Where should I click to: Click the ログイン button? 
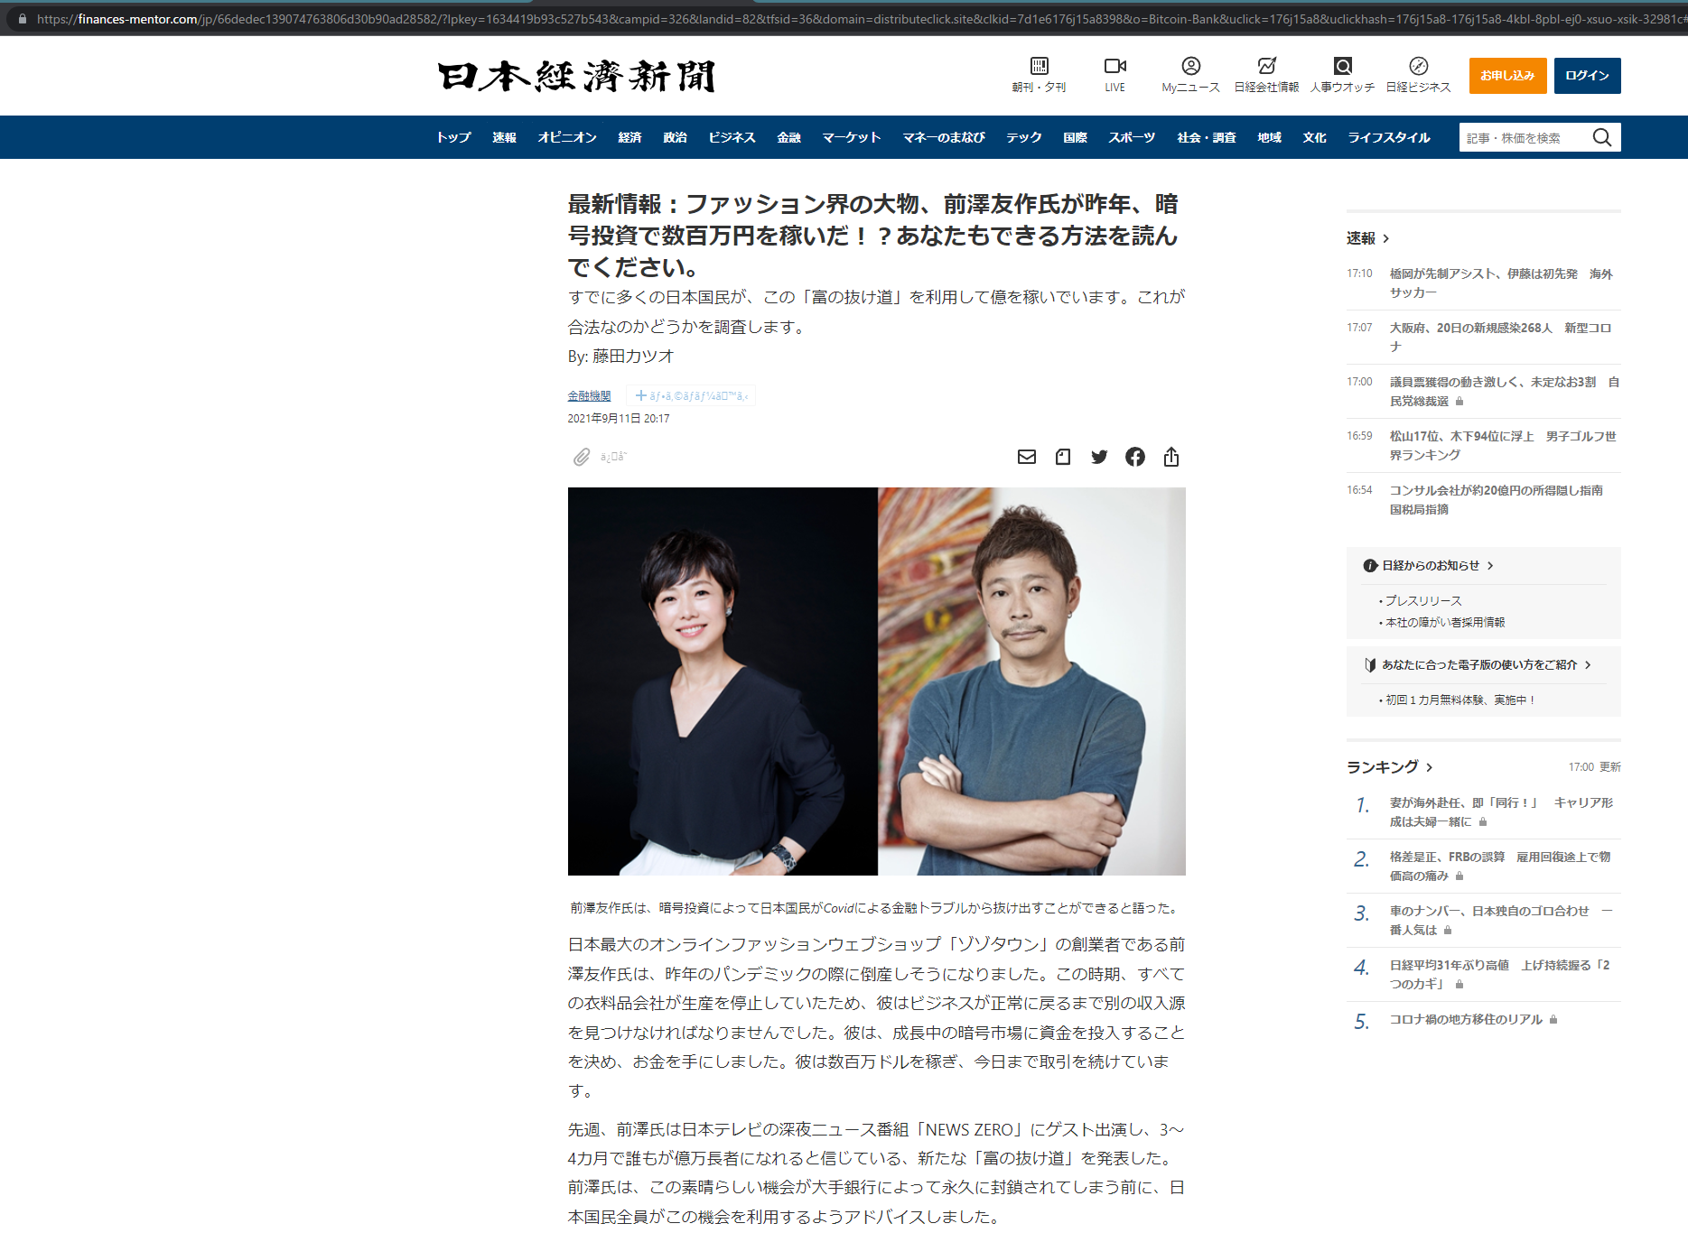1587,76
